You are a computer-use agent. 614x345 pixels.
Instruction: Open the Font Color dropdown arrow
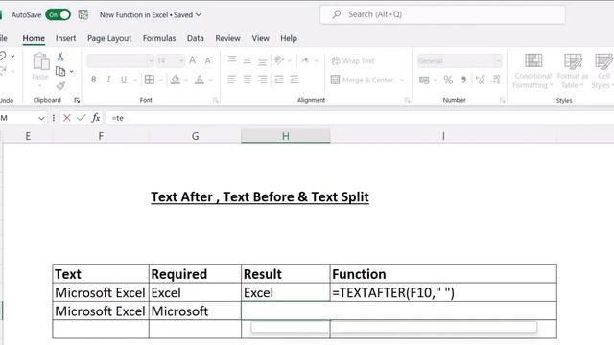tap(211, 80)
